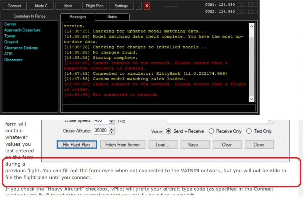Screen dimensions: 307x199
Task: Expand the Center controllers group
Action: tap(10, 24)
